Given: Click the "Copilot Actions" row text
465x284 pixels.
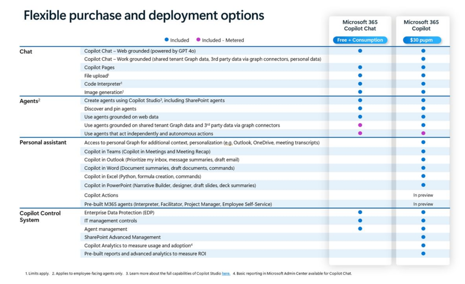Looking at the screenshot, I should point(101,195).
